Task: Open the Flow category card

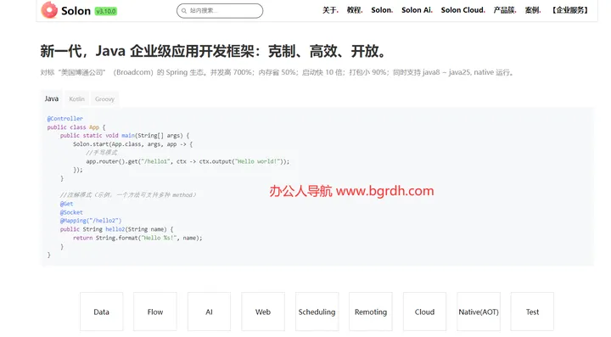Action: pos(155,312)
